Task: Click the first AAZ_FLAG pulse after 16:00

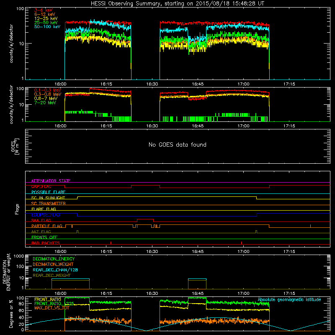Action: click(77, 232)
